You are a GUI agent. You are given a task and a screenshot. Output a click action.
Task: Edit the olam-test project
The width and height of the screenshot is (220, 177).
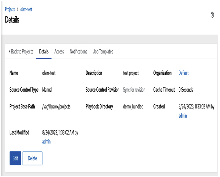click(x=15, y=158)
